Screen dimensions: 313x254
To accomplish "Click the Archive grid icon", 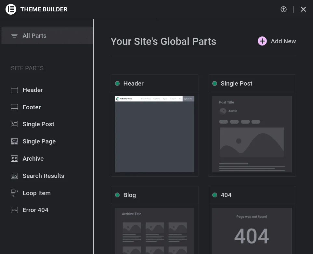I will pyautogui.click(x=14, y=159).
